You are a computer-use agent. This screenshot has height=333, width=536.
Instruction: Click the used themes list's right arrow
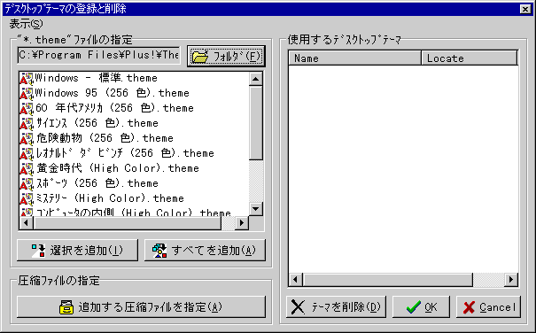tap(510, 280)
